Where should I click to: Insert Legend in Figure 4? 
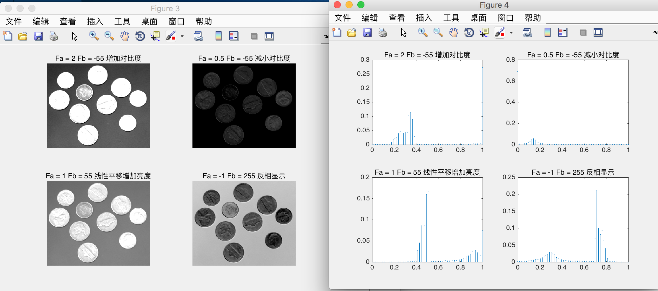(x=563, y=32)
